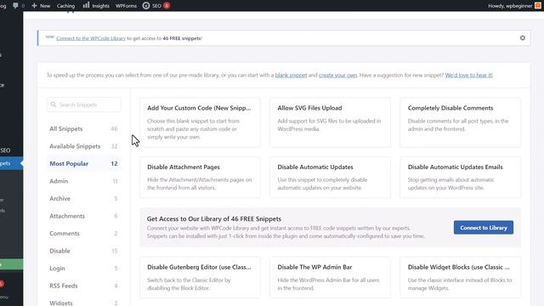Click the green highlighted sidebar item

pos(11,264)
